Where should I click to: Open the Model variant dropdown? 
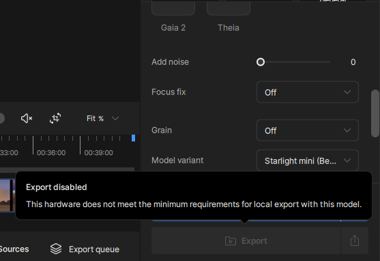pos(307,161)
